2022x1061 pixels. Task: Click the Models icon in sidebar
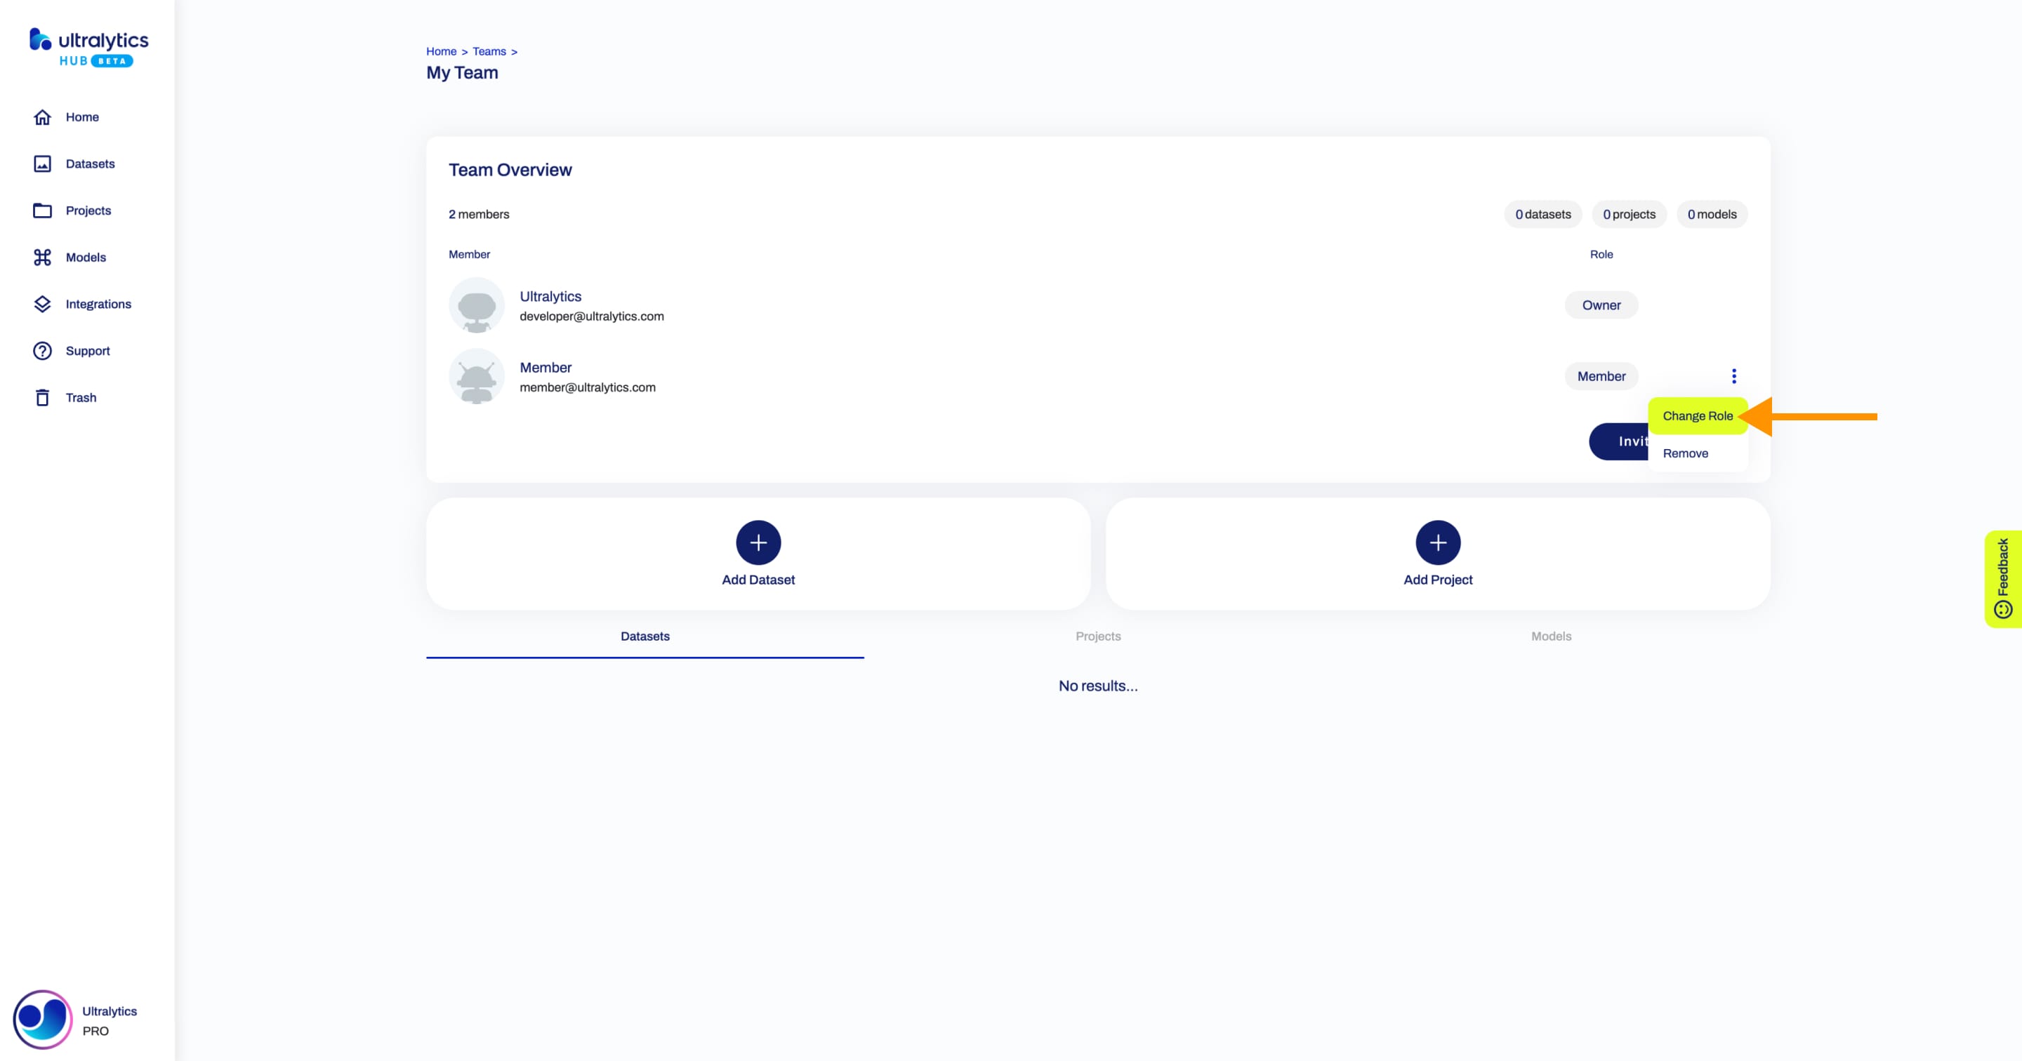[x=43, y=257]
